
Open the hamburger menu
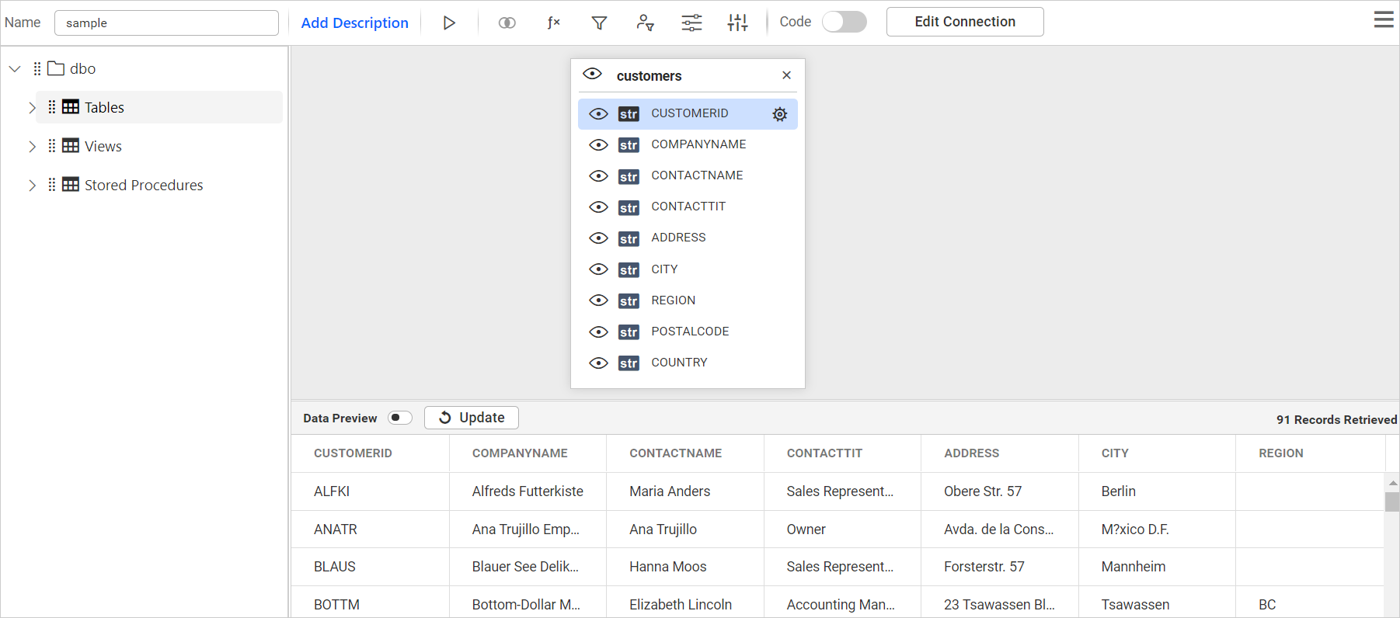coord(1383,20)
